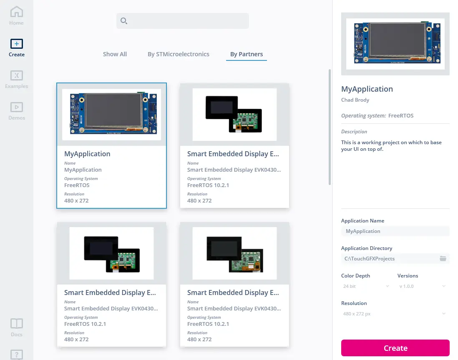Select the top-right Smart Embedded Display card
This screenshot has width=458, height=360.
tap(234, 145)
